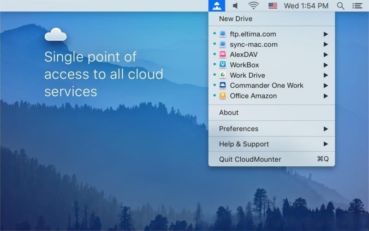Image resolution: width=369 pixels, height=231 pixels.
Task: Click green status dot beside Office Amazon
Action: point(214,95)
